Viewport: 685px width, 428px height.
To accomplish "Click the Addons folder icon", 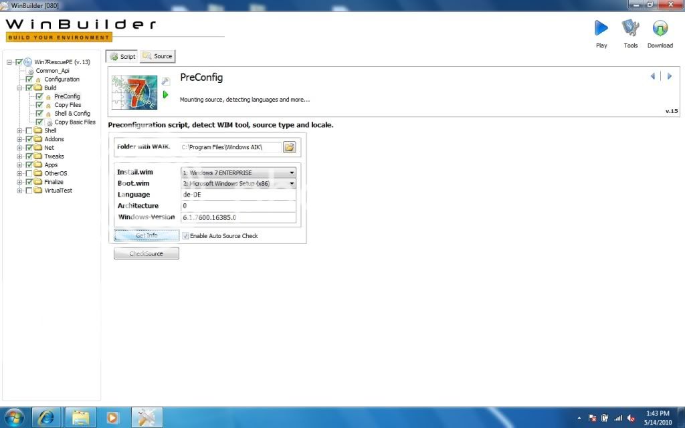I will tap(38, 139).
